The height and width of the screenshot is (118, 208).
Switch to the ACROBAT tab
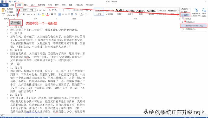(90, 5)
